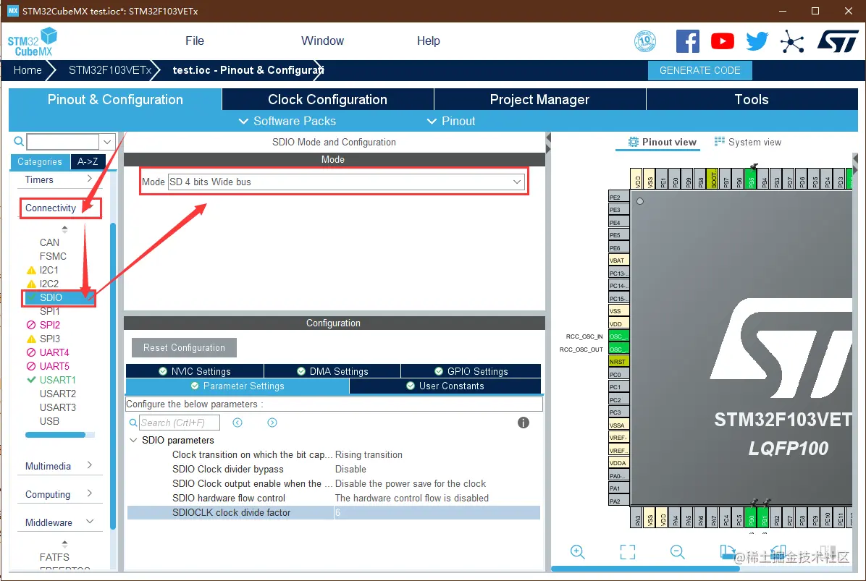Click the search magnifier in categories panel
Viewport: 866px width, 581px height.
tap(19, 141)
